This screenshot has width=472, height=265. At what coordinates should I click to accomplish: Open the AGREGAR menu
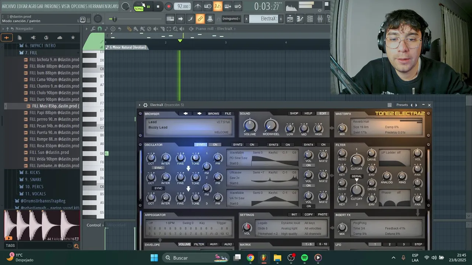pos(36,6)
